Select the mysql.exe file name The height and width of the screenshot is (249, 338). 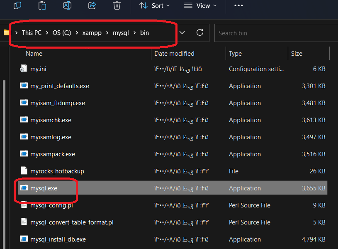44,188
